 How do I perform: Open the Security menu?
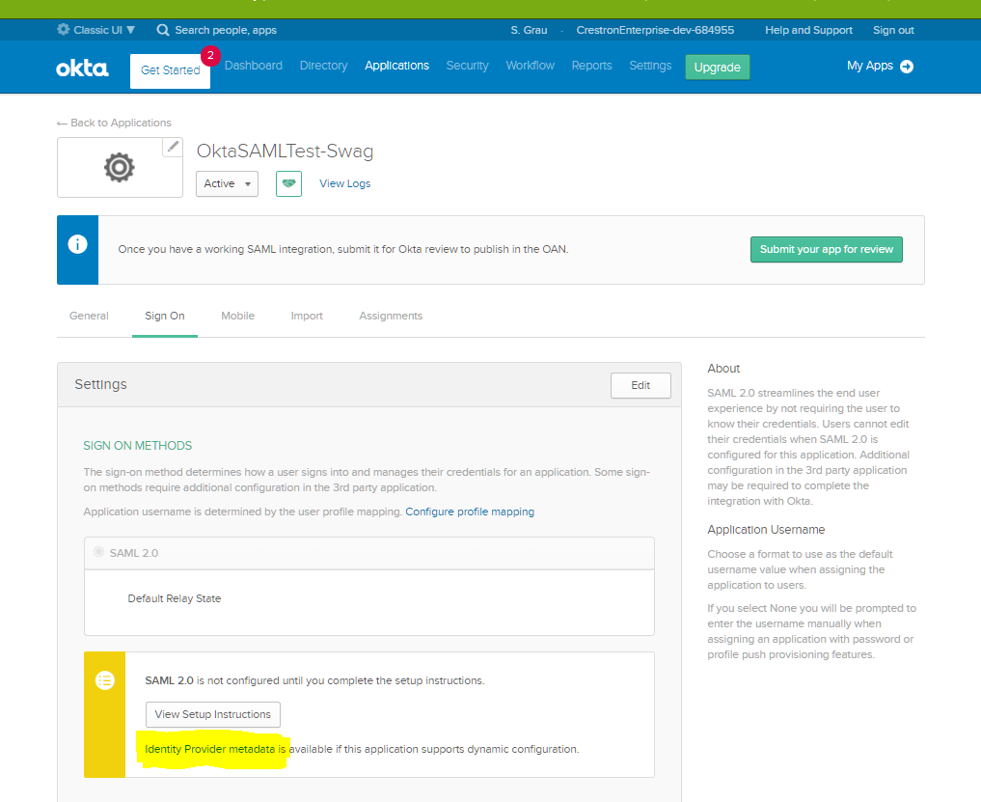click(x=468, y=66)
